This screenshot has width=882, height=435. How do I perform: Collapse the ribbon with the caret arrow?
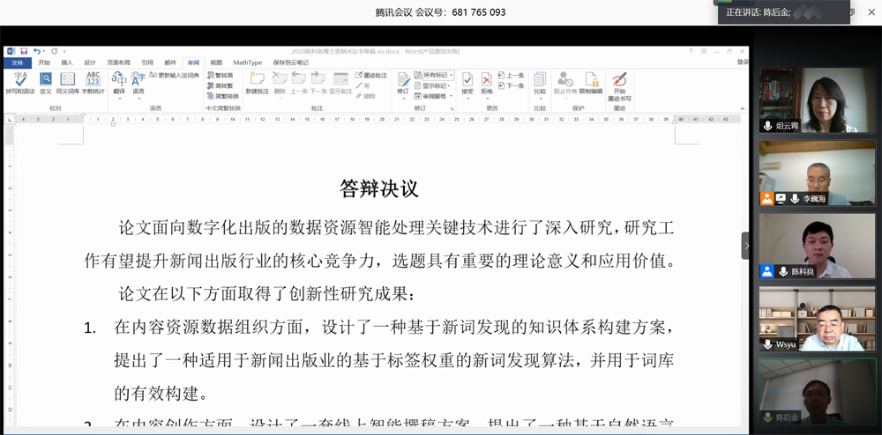tap(742, 108)
